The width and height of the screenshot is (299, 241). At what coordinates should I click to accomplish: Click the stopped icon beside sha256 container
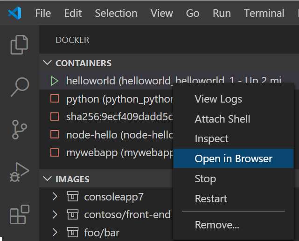55,117
